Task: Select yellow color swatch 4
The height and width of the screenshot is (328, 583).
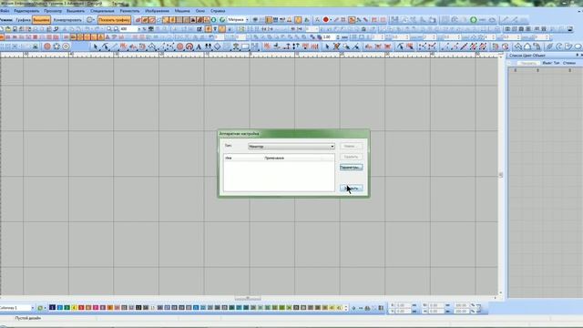Action: coord(74,308)
